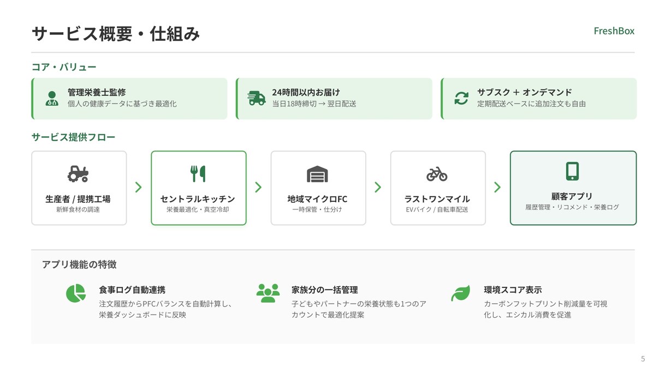Click the subtitle 新鮮食材の調達

(x=78, y=209)
